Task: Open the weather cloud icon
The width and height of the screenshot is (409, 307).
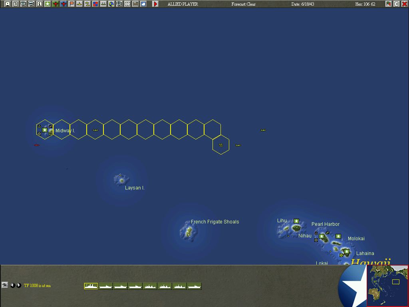Action: click(x=143, y=4)
